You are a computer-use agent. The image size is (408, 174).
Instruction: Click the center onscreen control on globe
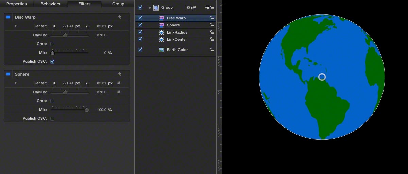[x=322, y=77]
